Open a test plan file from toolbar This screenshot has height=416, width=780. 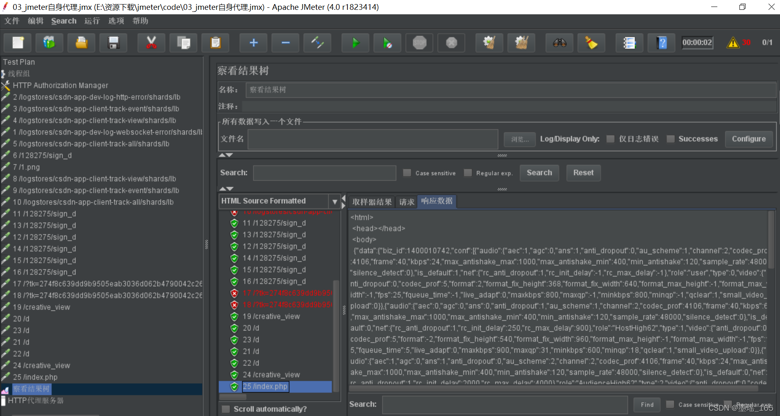(x=82, y=43)
